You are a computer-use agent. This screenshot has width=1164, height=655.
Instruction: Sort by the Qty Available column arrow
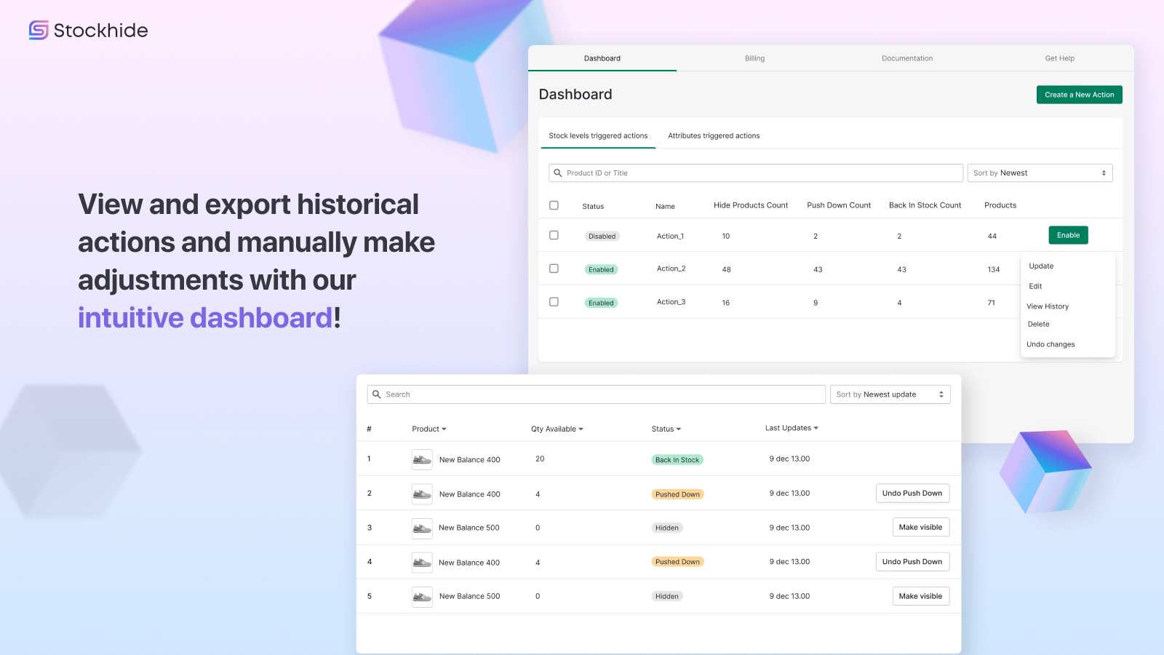click(x=581, y=429)
